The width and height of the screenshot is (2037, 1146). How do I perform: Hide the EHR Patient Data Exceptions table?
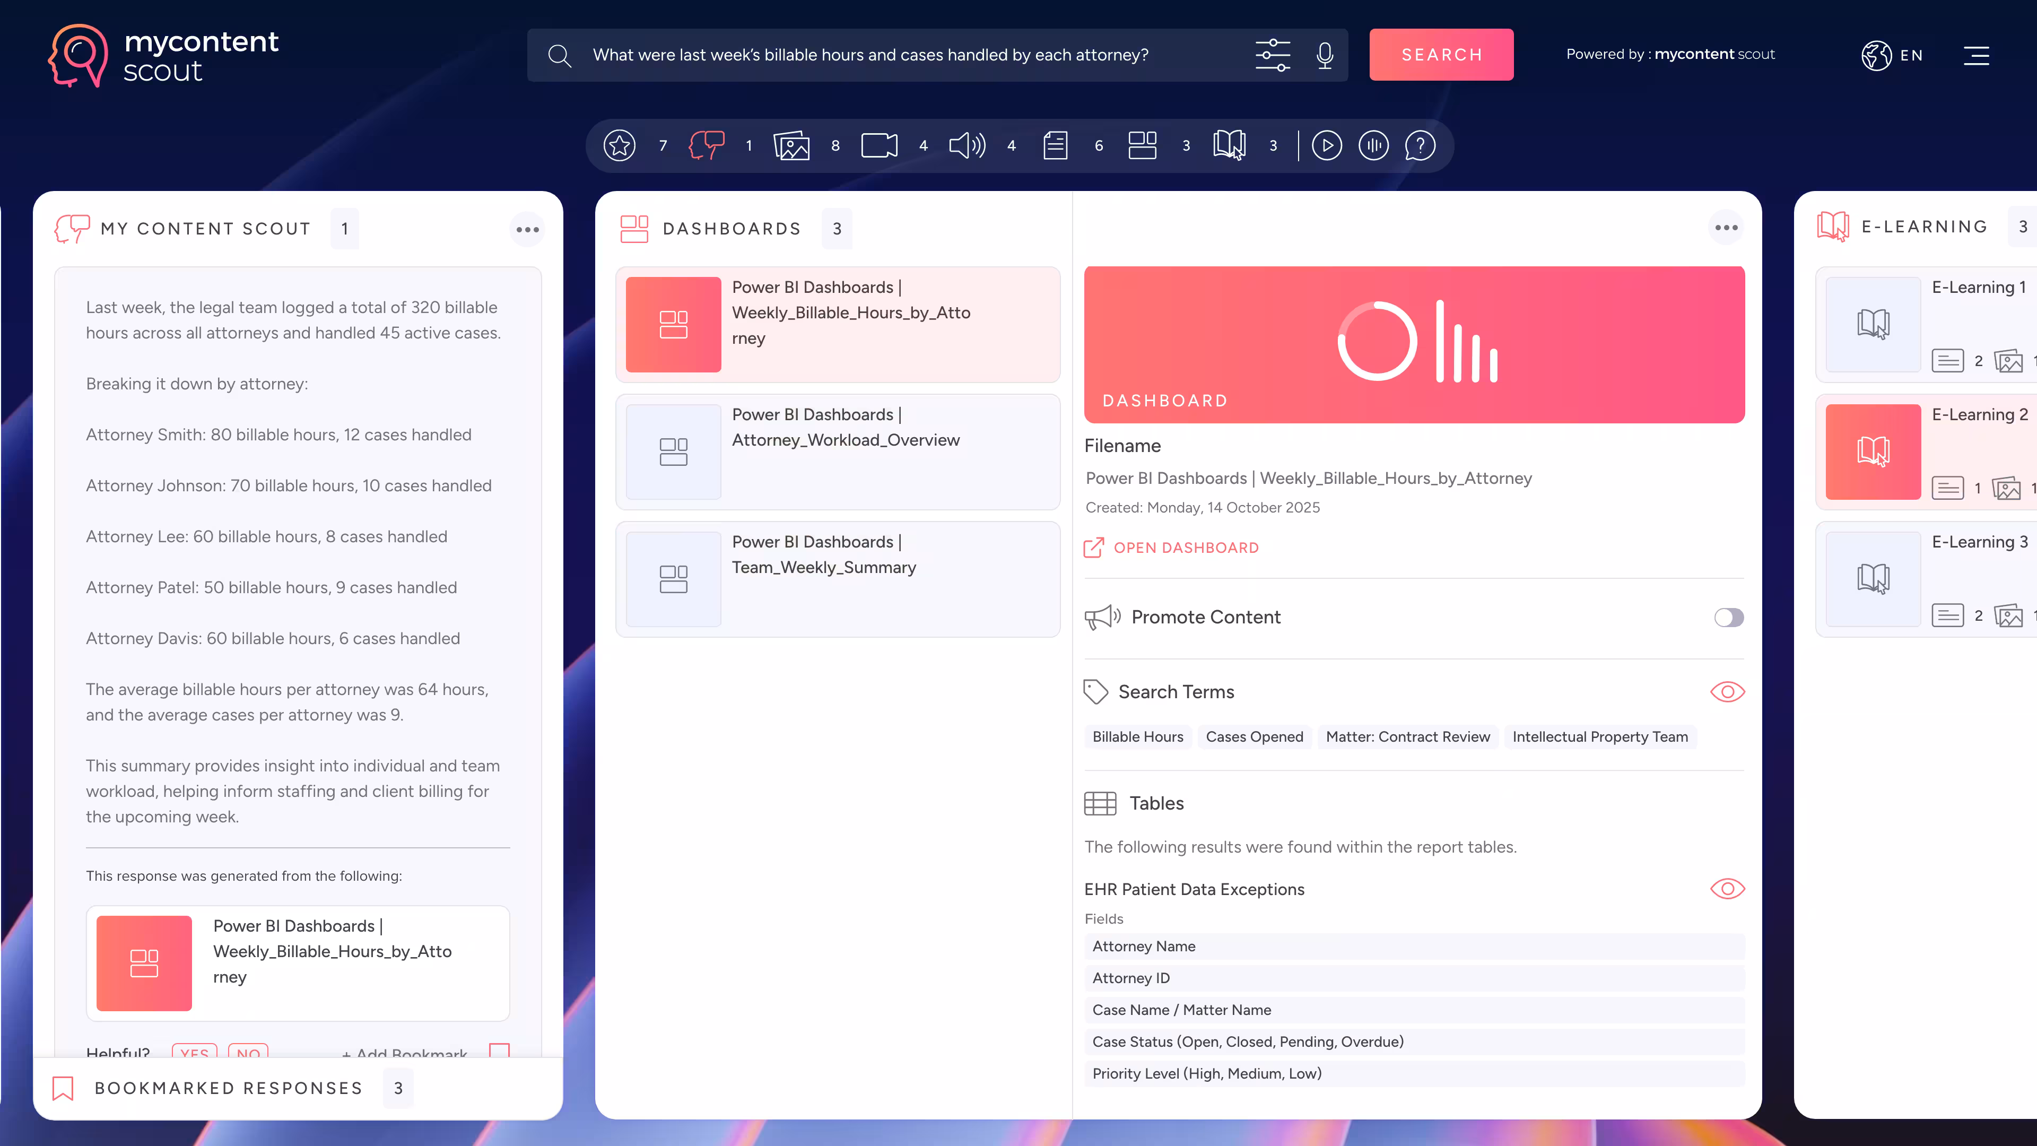(1727, 889)
